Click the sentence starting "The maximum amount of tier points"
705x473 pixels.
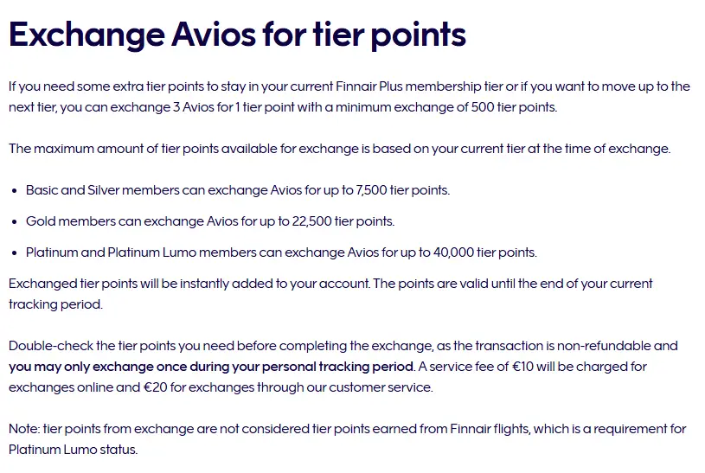(x=339, y=149)
